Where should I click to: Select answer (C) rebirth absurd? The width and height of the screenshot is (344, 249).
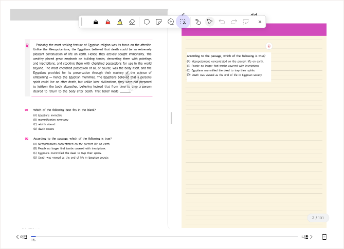click(44, 124)
